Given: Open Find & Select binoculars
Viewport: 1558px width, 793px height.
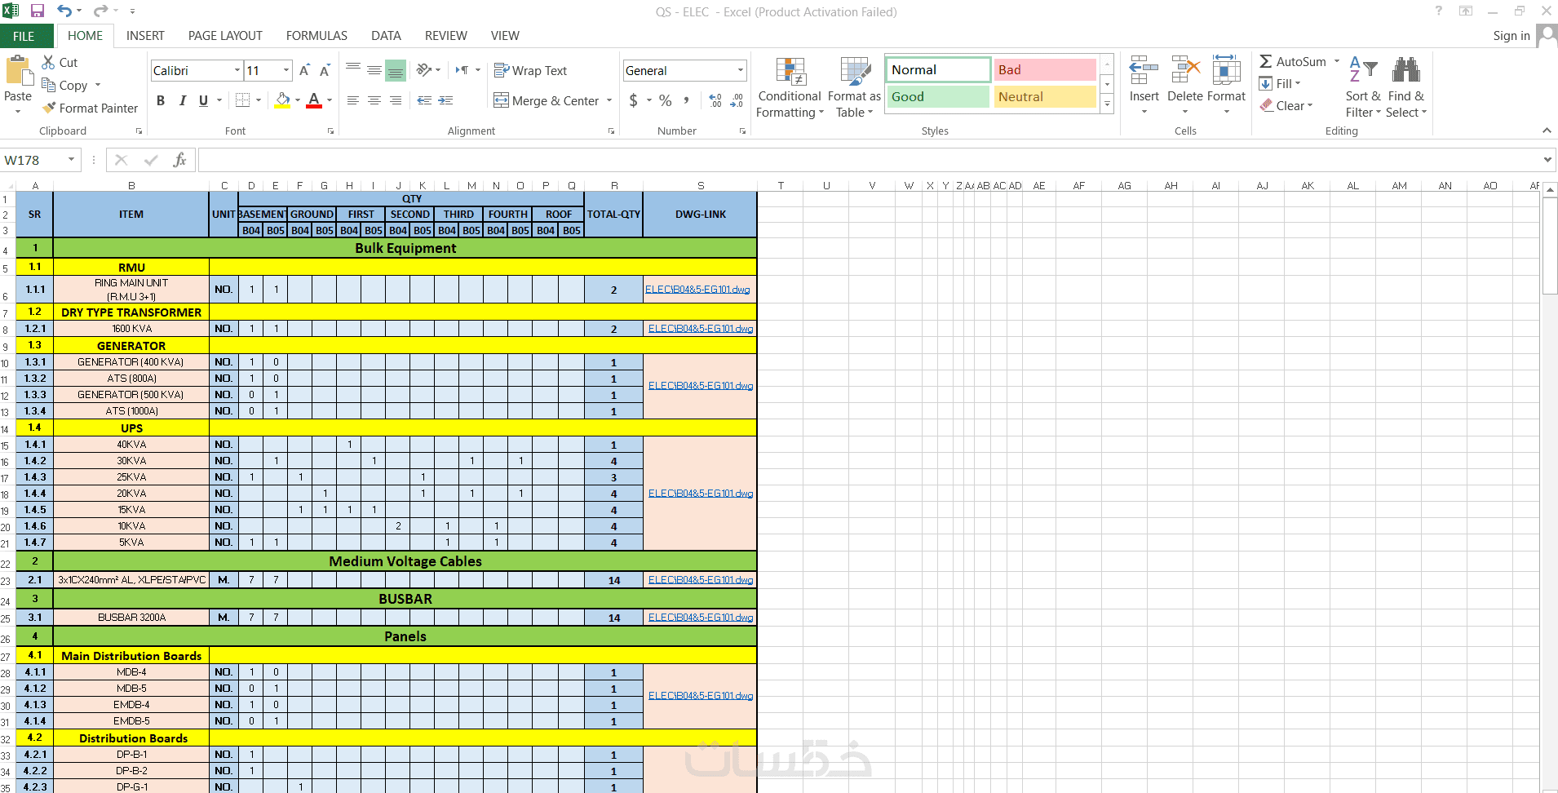Looking at the screenshot, I should click(1405, 87).
